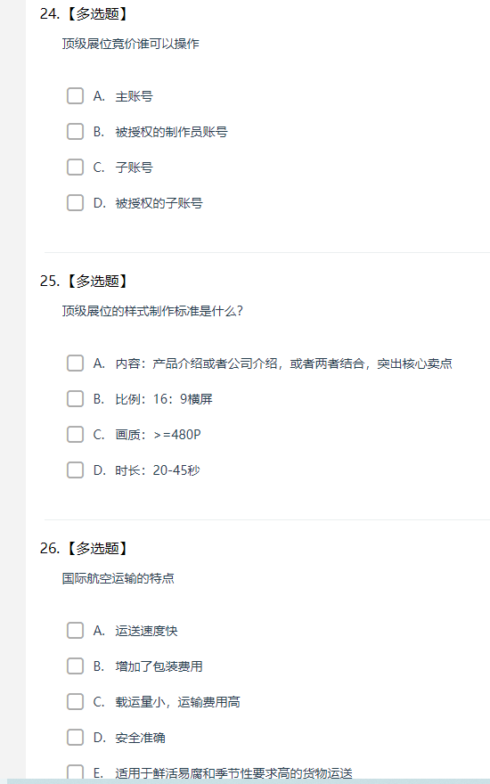490x784 pixels.
Task: Check option D 被授权的子账号
Action: click(75, 203)
